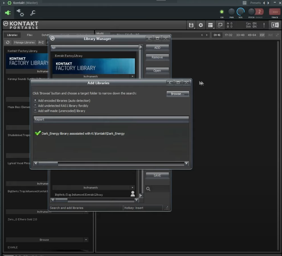Click the wrench icon in plugin toolbar

pos(33,13)
